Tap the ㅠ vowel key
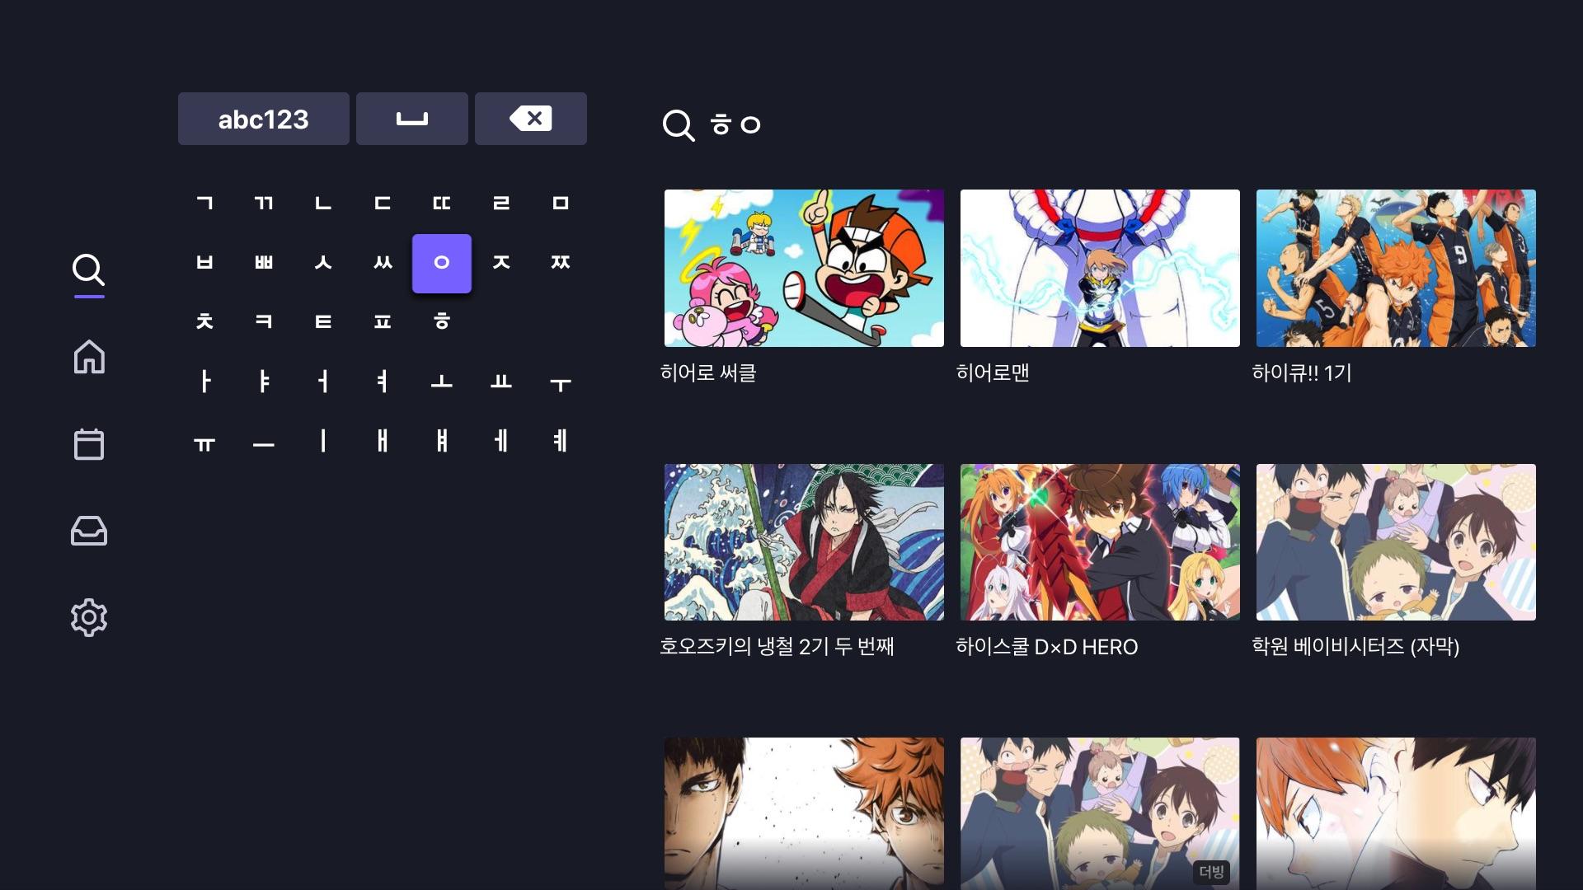The height and width of the screenshot is (890, 1583). pos(204,441)
